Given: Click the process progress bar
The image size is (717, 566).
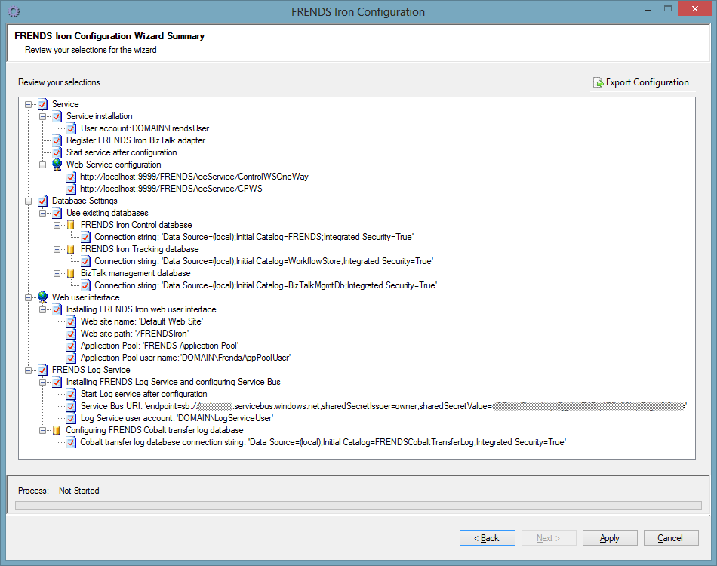Looking at the screenshot, I should pyautogui.click(x=358, y=505).
